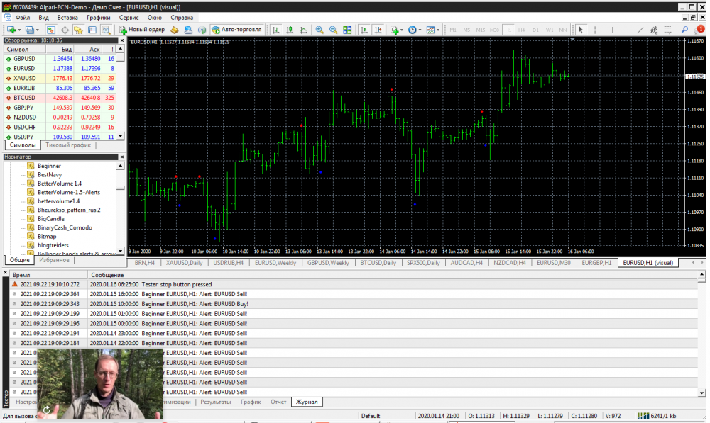710x423 pixels.
Task: Select the BigCandle indicator in Navigator
Action: tap(50, 219)
